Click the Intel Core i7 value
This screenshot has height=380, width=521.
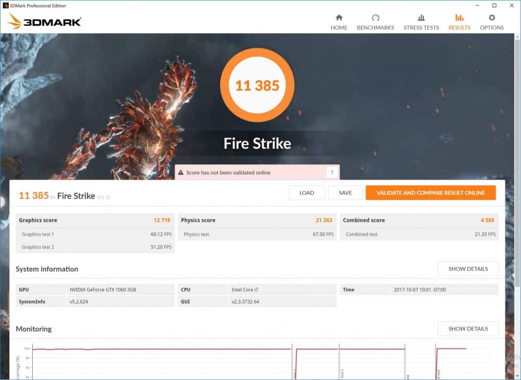click(245, 290)
